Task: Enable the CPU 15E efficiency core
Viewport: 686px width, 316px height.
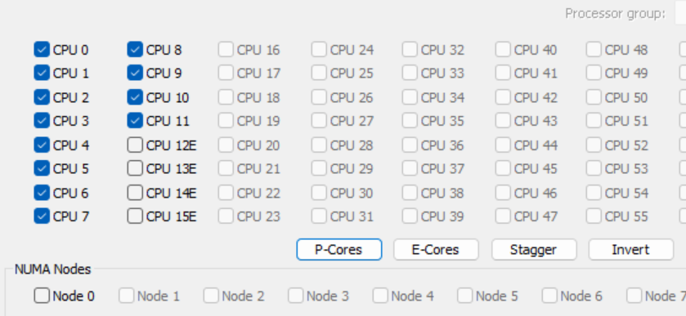Action: tap(135, 216)
